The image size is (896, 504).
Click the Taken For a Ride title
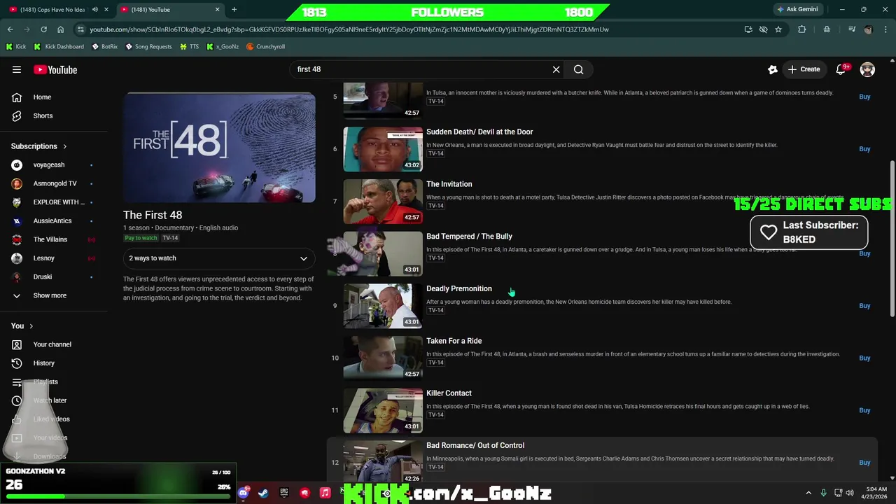click(454, 341)
